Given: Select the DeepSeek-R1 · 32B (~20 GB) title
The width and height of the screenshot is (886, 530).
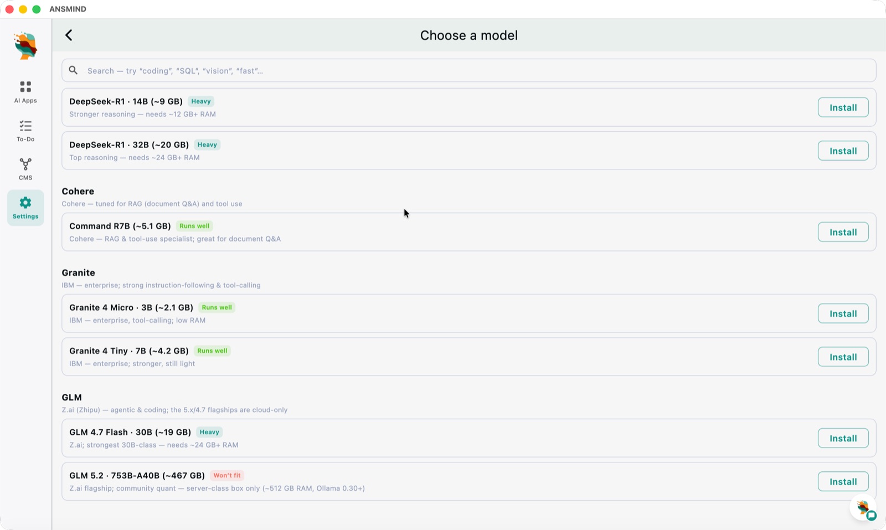Looking at the screenshot, I should point(129,145).
